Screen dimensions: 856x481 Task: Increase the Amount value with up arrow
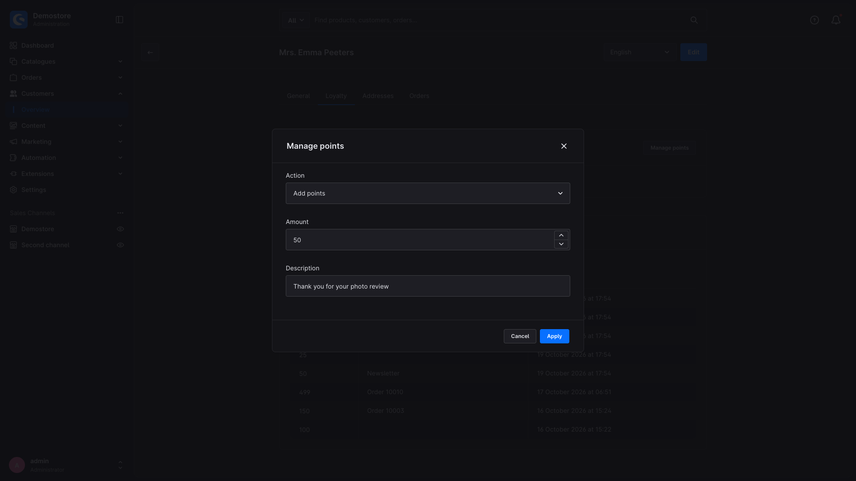561,235
